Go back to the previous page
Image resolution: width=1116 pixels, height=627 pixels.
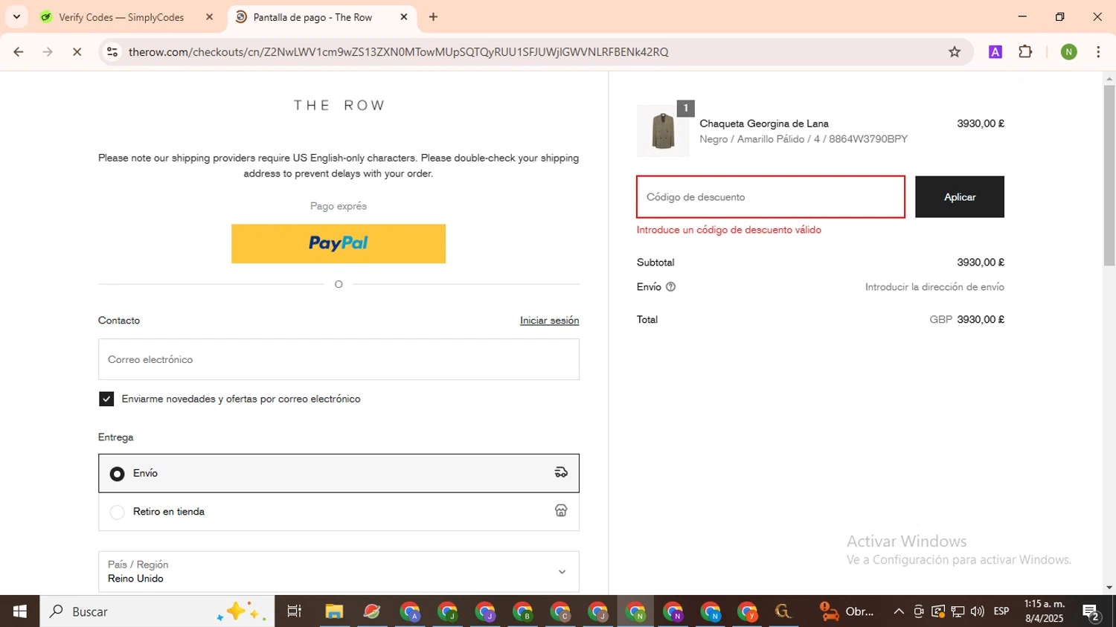(19, 52)
